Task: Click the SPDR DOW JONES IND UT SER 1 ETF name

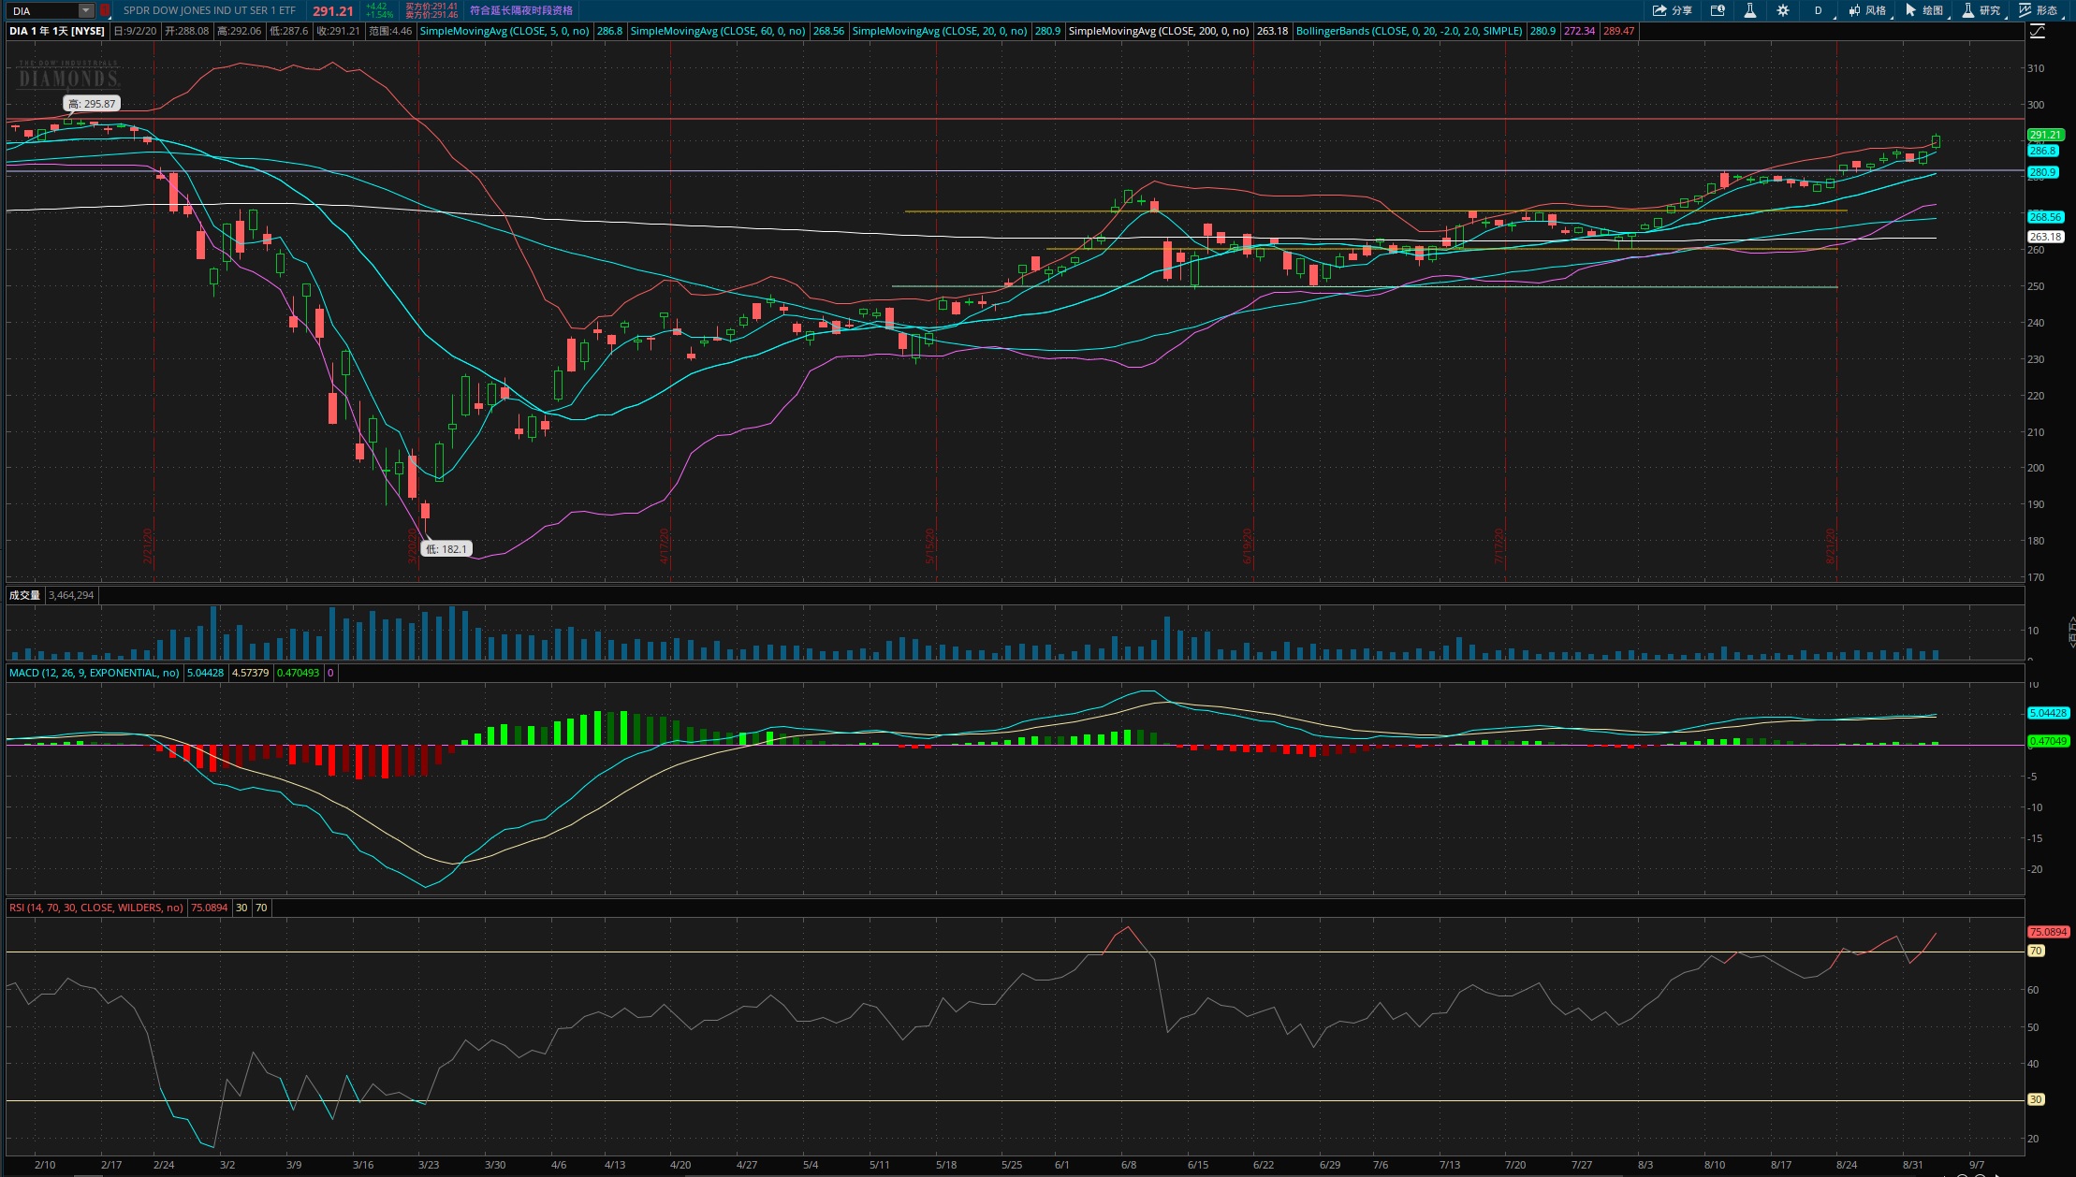Action: coord(210,10)
